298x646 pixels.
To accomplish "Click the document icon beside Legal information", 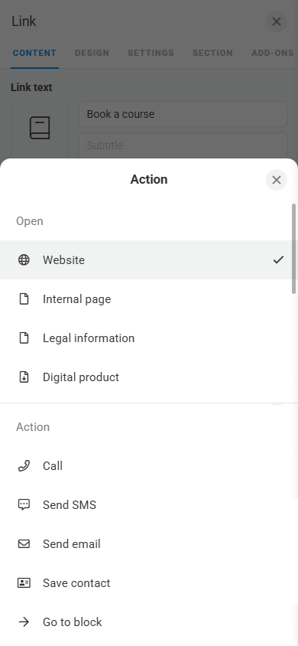I will (24, 338).
